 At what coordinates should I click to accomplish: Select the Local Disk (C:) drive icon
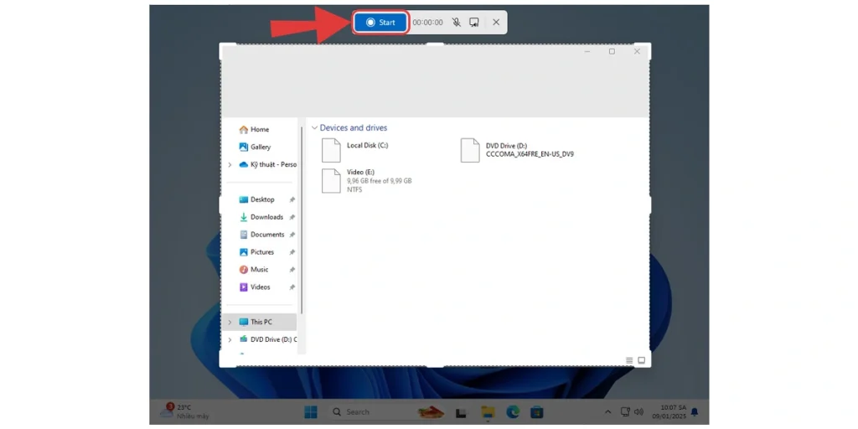click(x=332, y=151)
